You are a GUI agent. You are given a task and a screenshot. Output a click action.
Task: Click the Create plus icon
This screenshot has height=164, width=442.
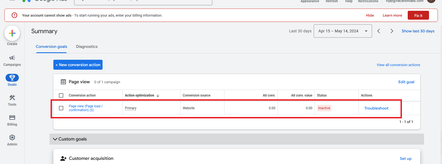pyautogui.click(x=12, y=33)
